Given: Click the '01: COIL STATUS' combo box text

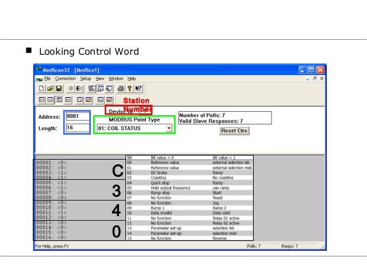Looking at the screenshot, I should (x=120, y=128).
